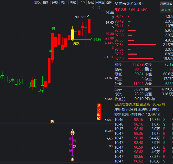Click the sell order price 98.43

pyautogui.click(x=119, y=17)
